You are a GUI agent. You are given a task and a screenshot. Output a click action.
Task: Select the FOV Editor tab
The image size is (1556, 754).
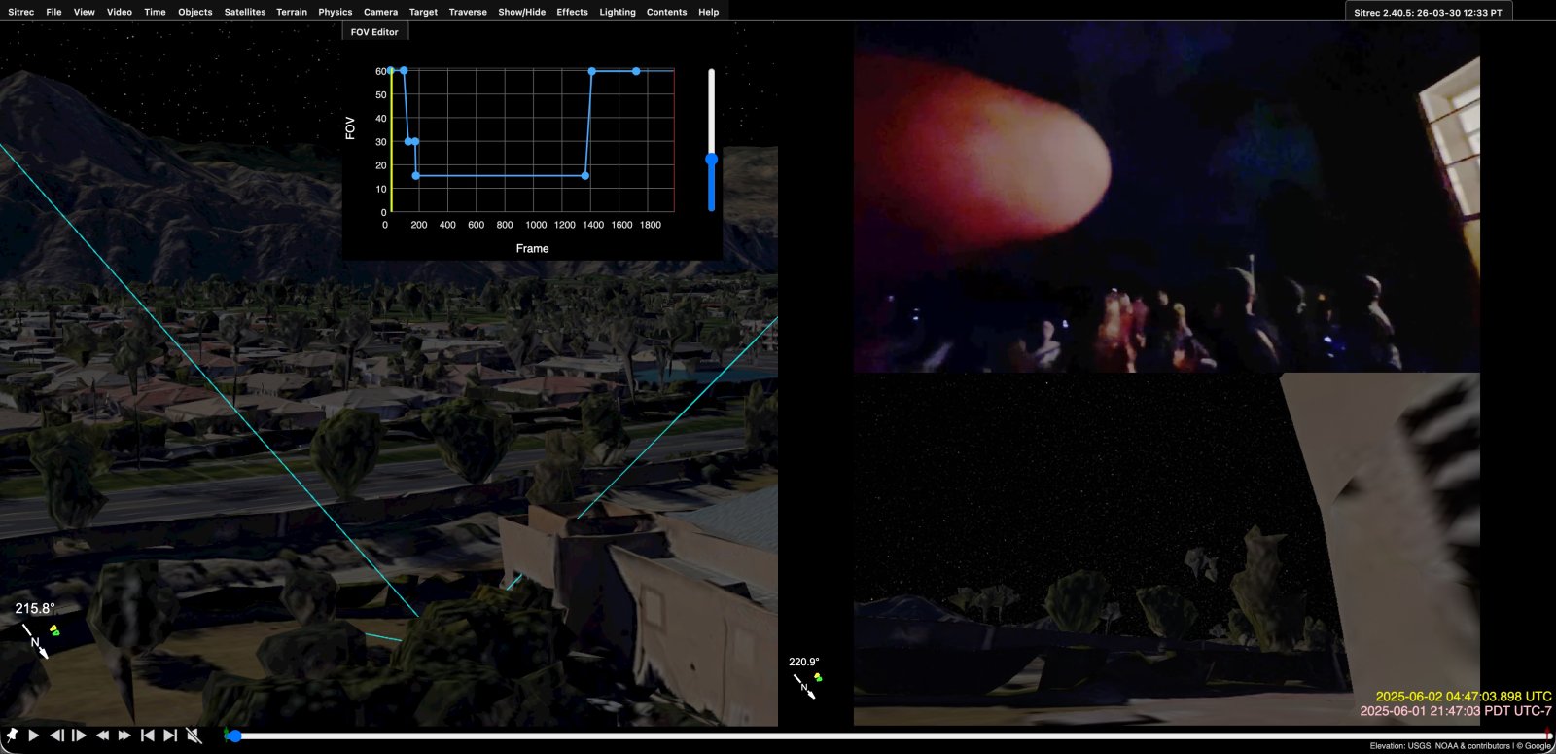[374, 32]
